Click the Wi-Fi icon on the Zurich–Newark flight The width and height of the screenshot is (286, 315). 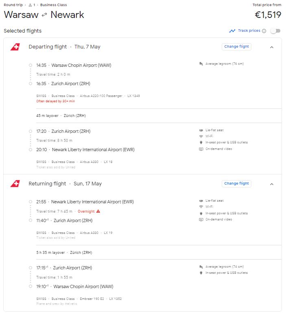click(x=201, y=136)
